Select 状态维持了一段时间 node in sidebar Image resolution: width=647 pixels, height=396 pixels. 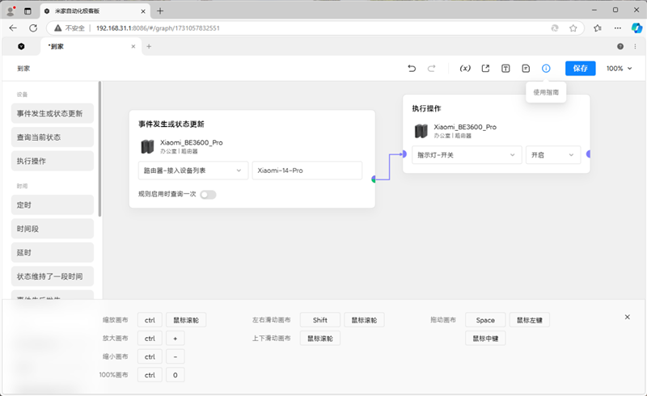click(x=53, y=276)
